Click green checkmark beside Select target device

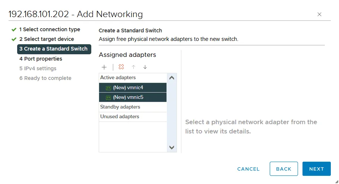coord(14,39)
